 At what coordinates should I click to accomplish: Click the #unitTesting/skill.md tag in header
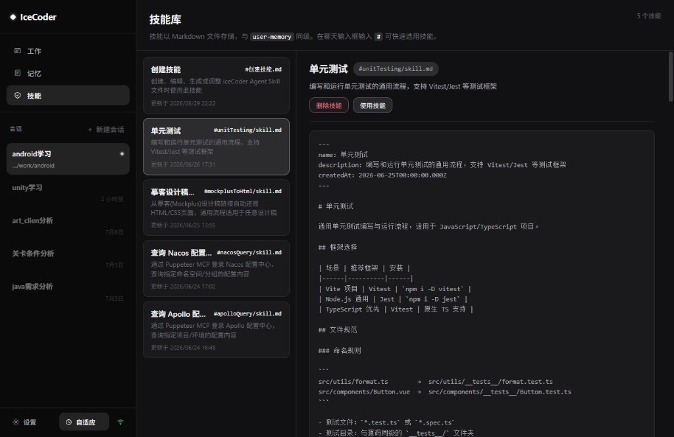[x=396, y=69]
